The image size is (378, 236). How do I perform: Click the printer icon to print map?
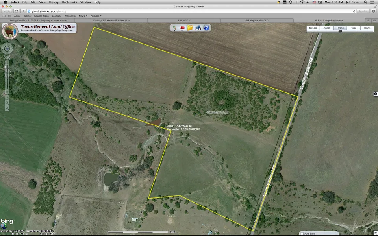[198, 28]
